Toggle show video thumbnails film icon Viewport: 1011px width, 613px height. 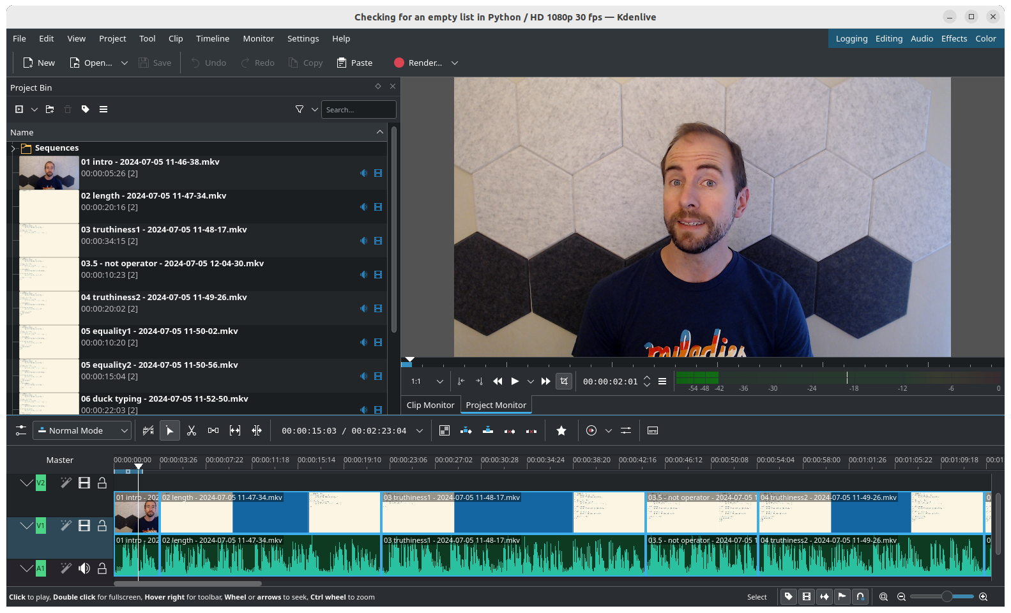click(x=807, y=596)
